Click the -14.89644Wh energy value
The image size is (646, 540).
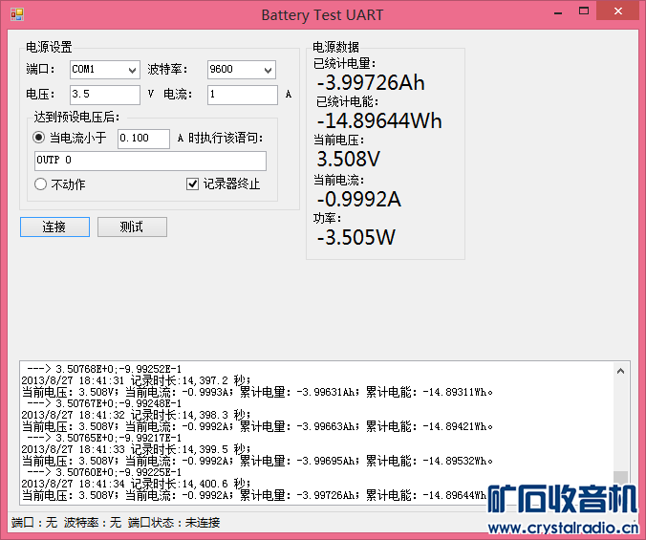379,120
